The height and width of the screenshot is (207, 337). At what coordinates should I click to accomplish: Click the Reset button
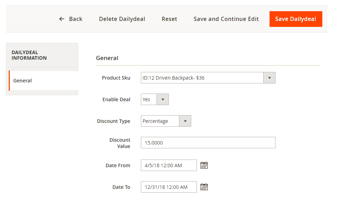(x=169, y=19)
